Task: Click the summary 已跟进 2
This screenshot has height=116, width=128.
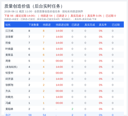Action: (x=61, y=16)
